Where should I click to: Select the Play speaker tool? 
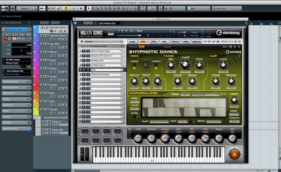tap(136, 8)
